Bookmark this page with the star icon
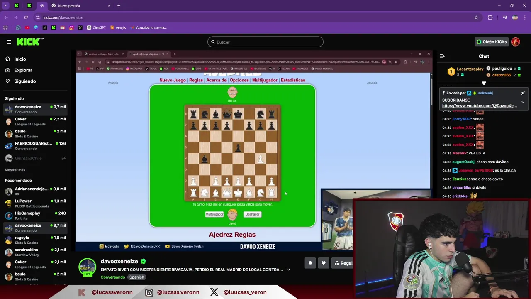 click(476, 17)
